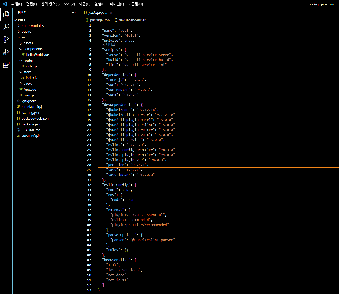Viewport: 339px width, 294px height.
Task: Click the babel icon of babel.config.js
Action: 18,107
